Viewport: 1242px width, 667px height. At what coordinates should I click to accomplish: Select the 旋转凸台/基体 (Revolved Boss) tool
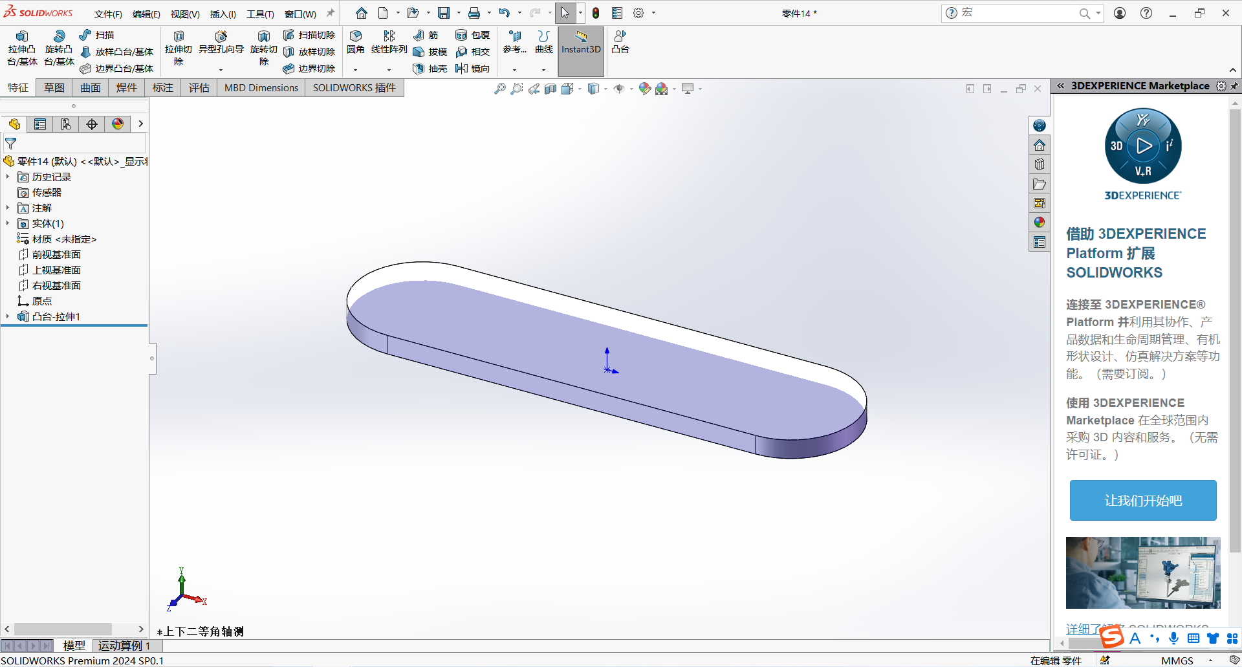click(x=58, y=48)
